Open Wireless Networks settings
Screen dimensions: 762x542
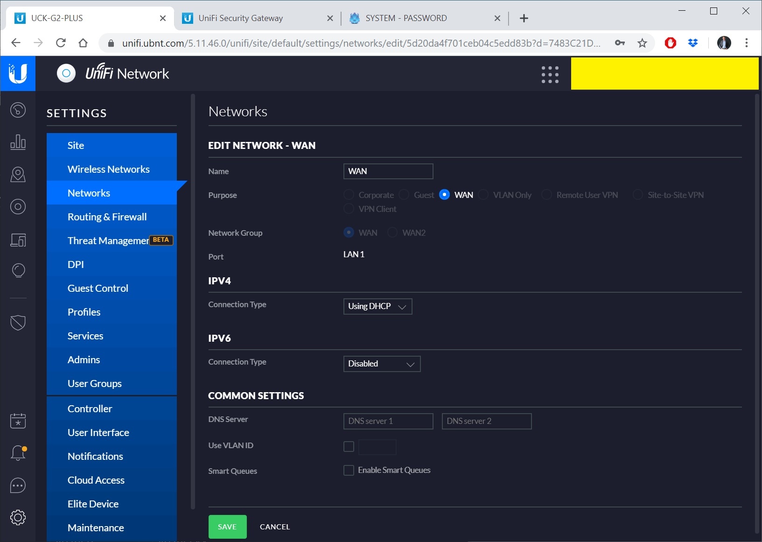point(112,169)
